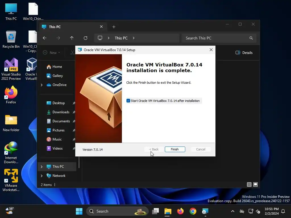Click the network tray icon
This screenshot has width=291, height=218.
tap(251, 211)
